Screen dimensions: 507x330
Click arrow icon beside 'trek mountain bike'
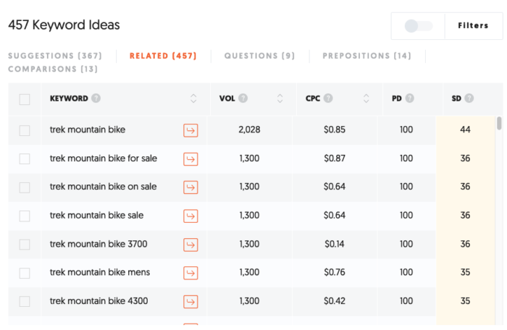[x=190, y=130]
